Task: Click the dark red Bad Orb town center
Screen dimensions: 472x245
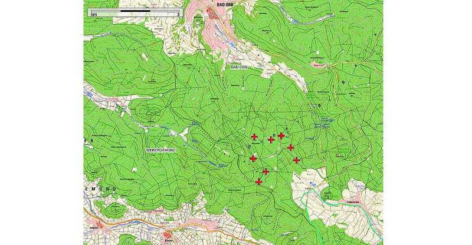Action: [x=211, y=14]
